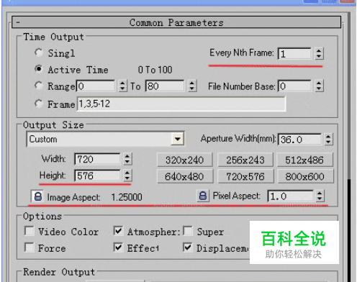This screenshot has width=357, height=282.
Task: Uncheck the Displacement checkbox
Action: coord(188,247)
